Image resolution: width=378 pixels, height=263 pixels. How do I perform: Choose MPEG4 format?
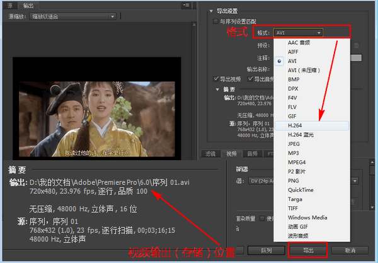point(312,162)
